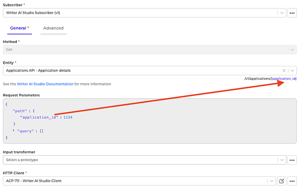Screen dimensions: 305x188
Task: Click the /v1/applications/ endpoint path text
Action: tap(258, 79)
